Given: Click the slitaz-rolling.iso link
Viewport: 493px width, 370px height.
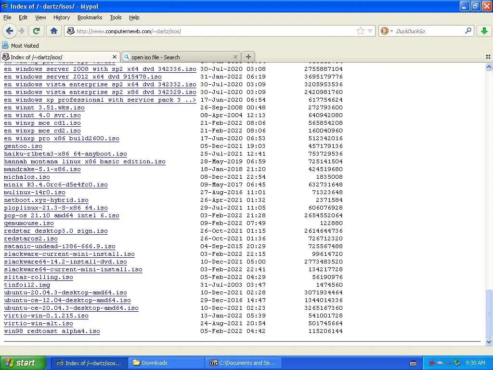Looking at the screenshot, I should pyautogui.click(x=39, y=277).
